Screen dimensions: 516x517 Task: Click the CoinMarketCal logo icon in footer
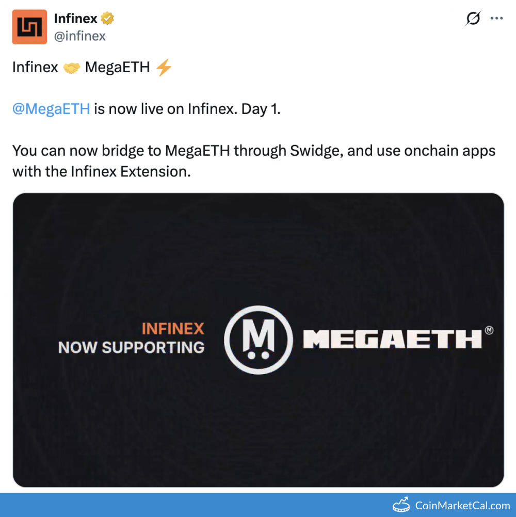pyautogui.click(x=401, y=506)
